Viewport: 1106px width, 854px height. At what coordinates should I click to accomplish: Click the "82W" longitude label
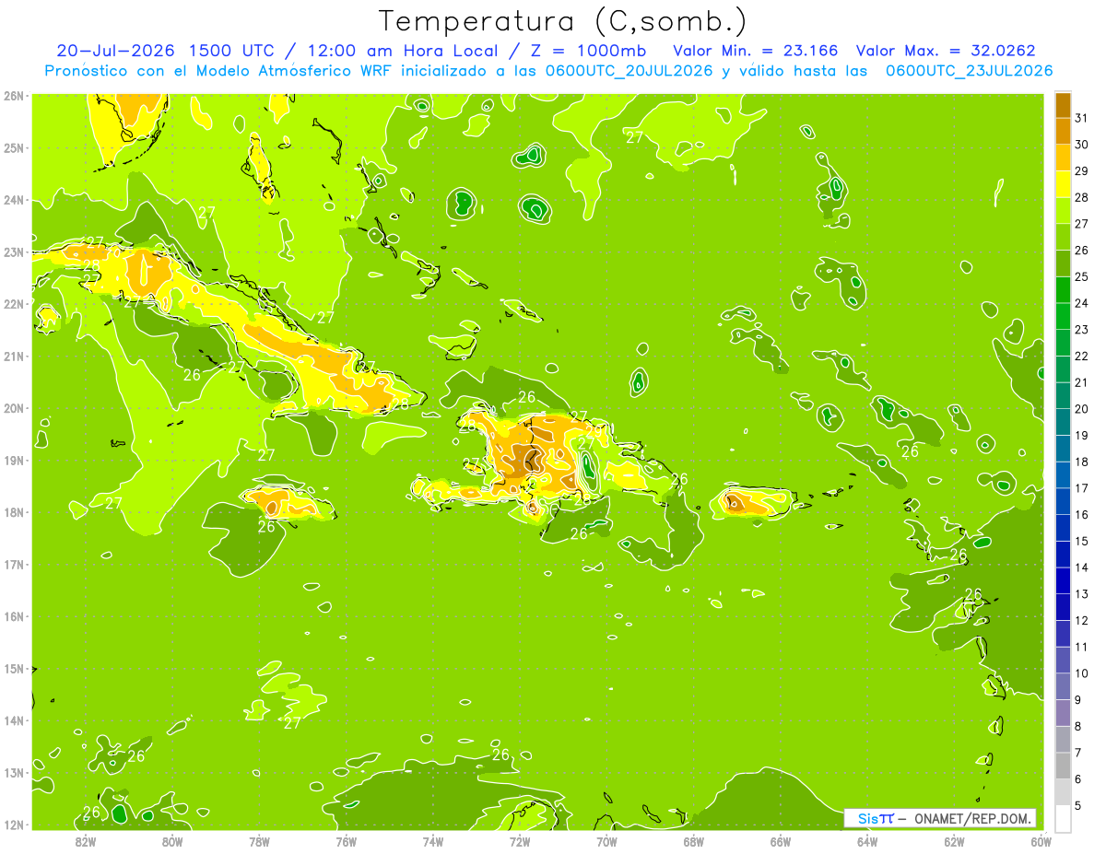[x=85, y=841]
